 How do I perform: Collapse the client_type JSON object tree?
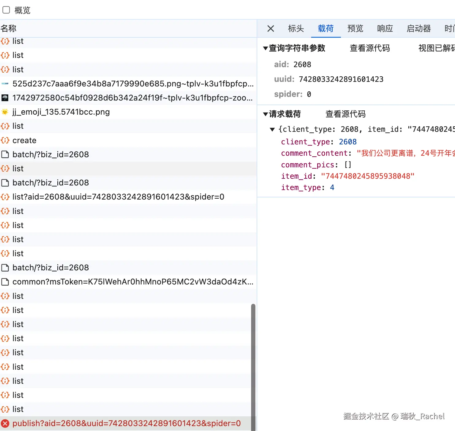(272, 129)
